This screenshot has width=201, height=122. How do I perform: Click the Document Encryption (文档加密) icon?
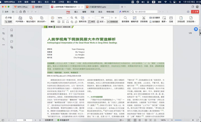tap(181, 19)
